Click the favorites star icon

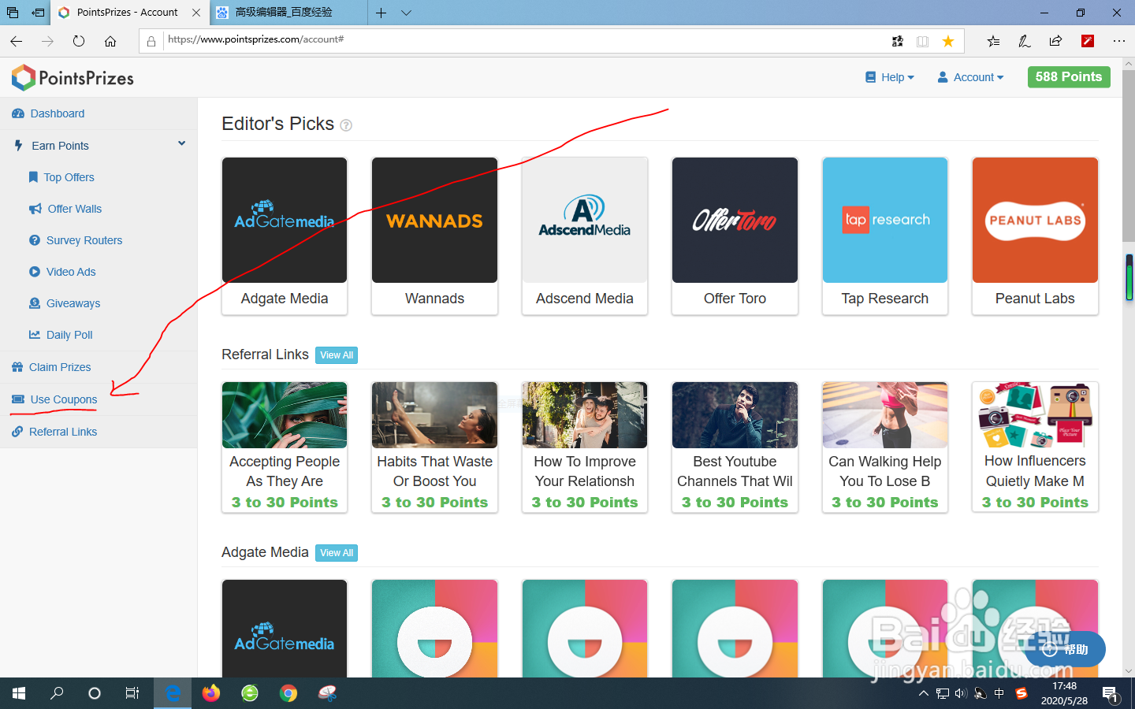pos(948,41)
